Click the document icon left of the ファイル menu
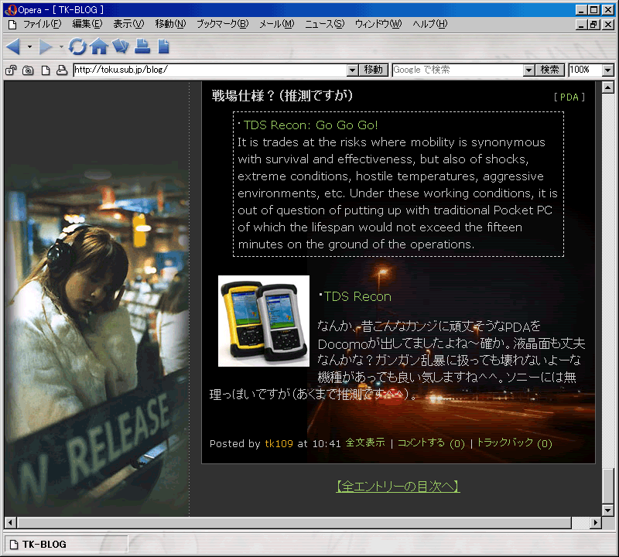 (12, 25)
